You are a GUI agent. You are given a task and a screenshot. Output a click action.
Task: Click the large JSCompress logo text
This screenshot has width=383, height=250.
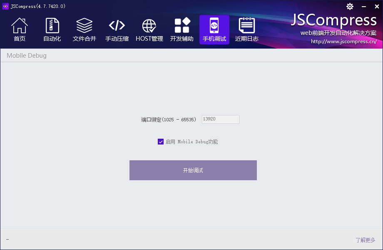click(x=334, y=20)
